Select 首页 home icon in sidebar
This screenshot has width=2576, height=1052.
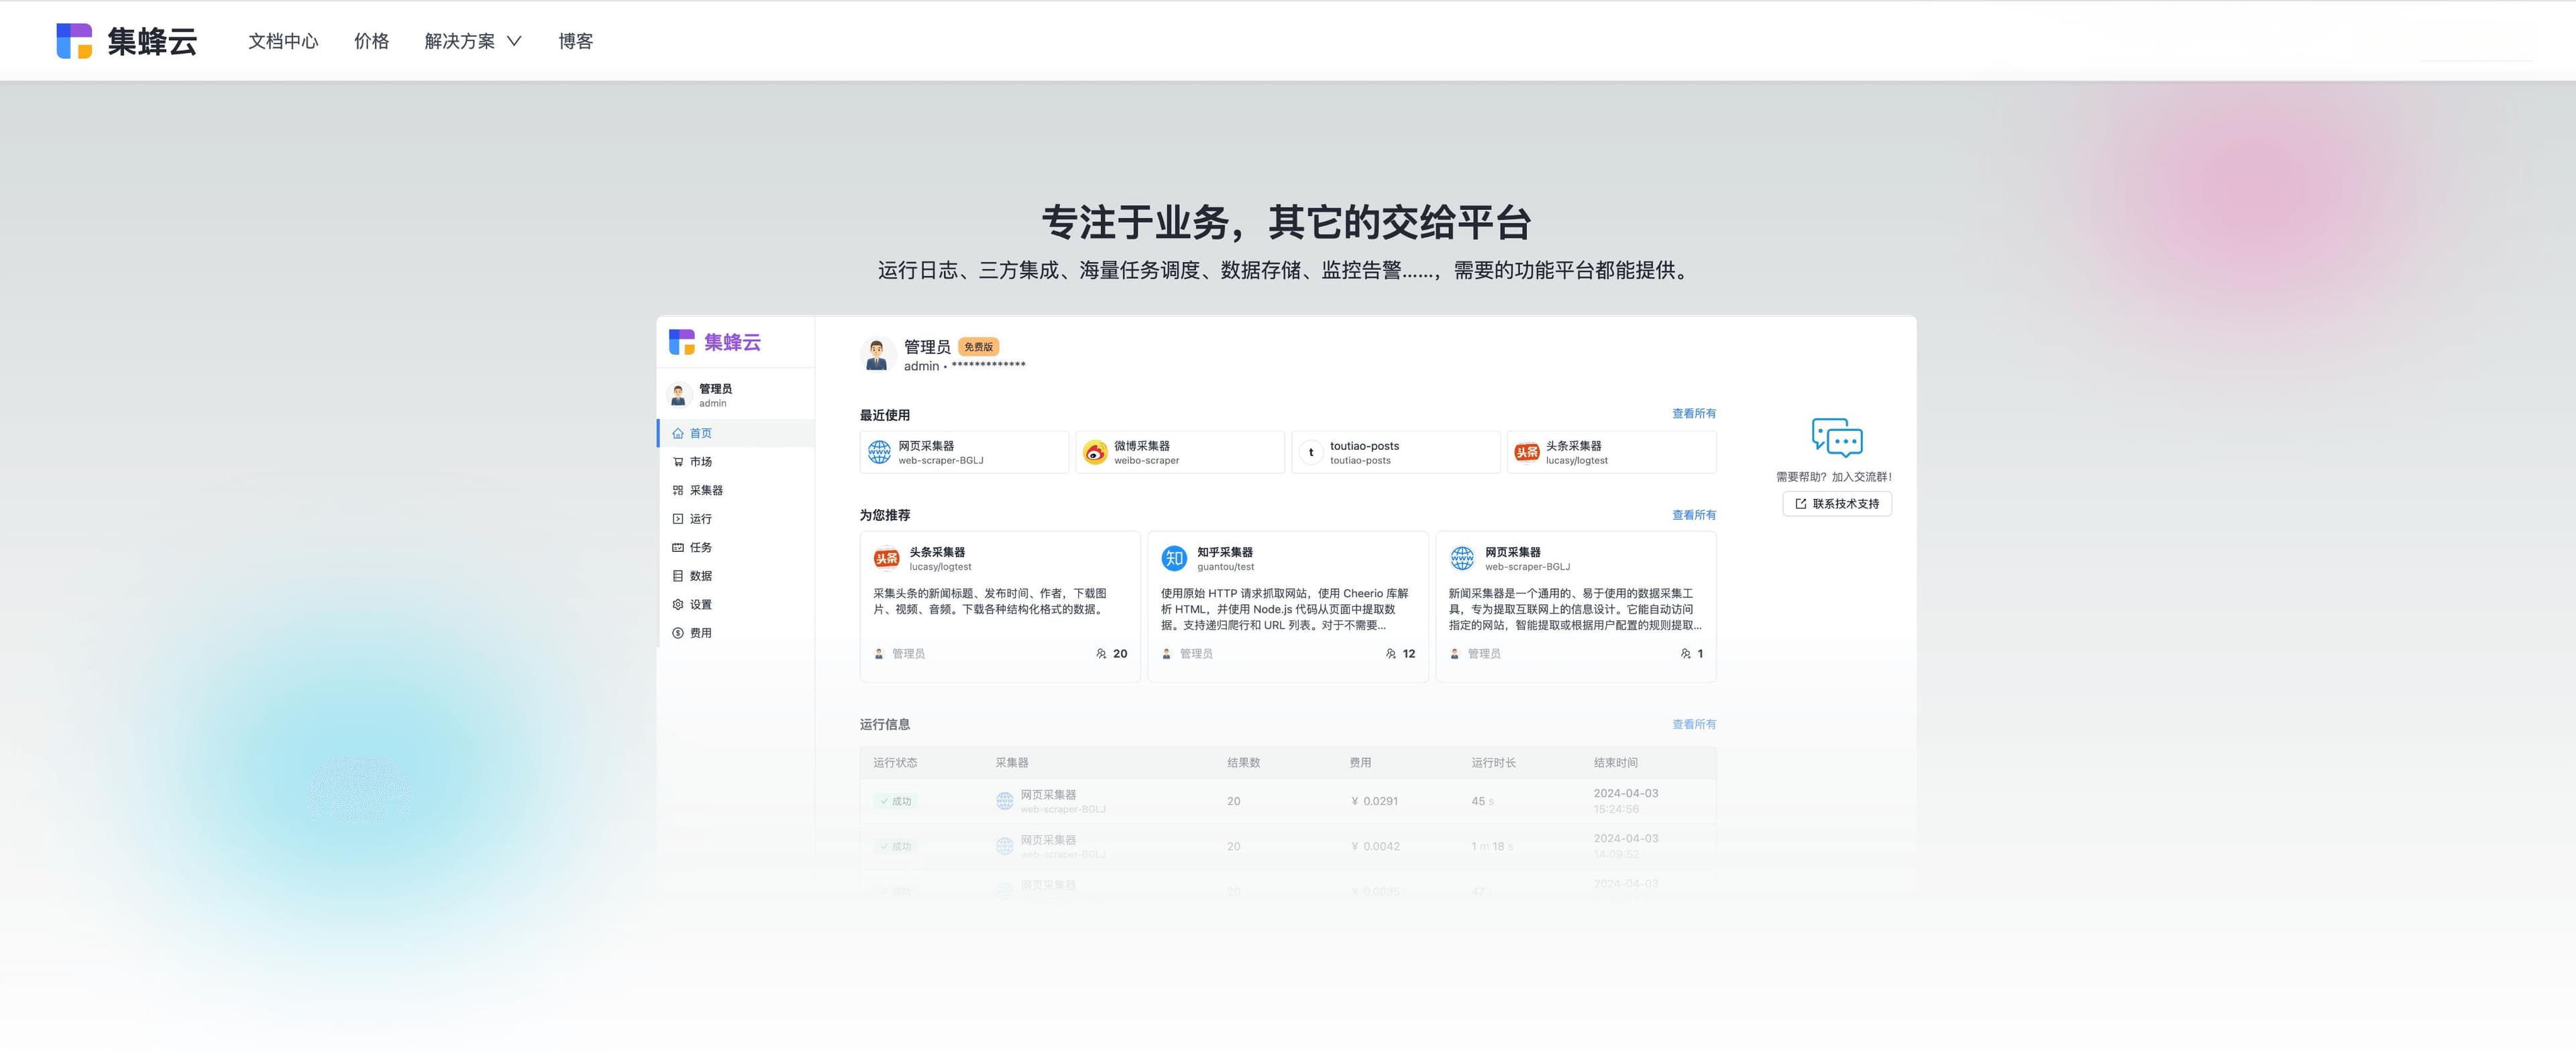coord(678,434)
